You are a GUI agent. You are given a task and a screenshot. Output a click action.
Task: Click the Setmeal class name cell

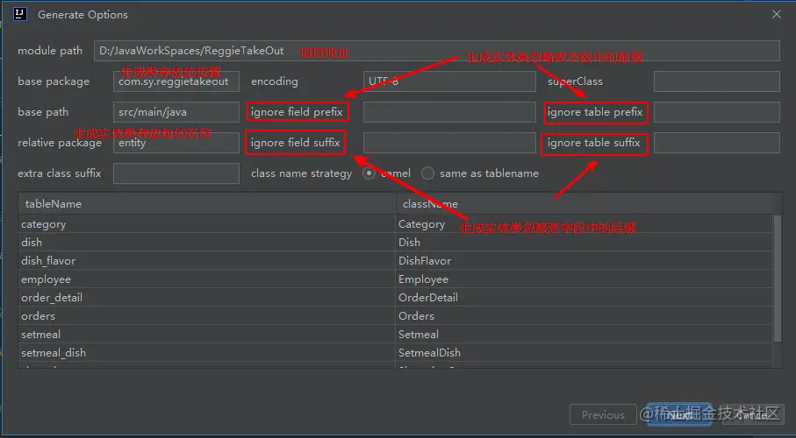tap(584, 334)
